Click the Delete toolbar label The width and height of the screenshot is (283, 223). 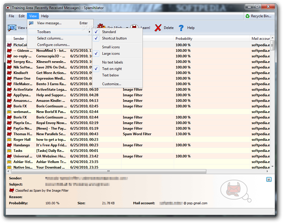click(x=169, y=28)
